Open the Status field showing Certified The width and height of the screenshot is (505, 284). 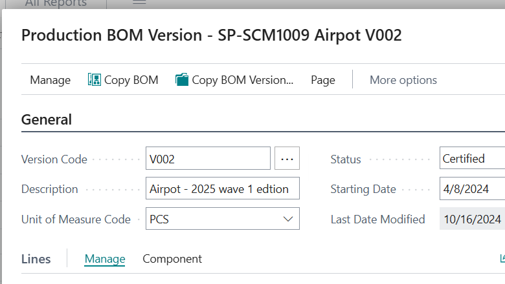472,158
